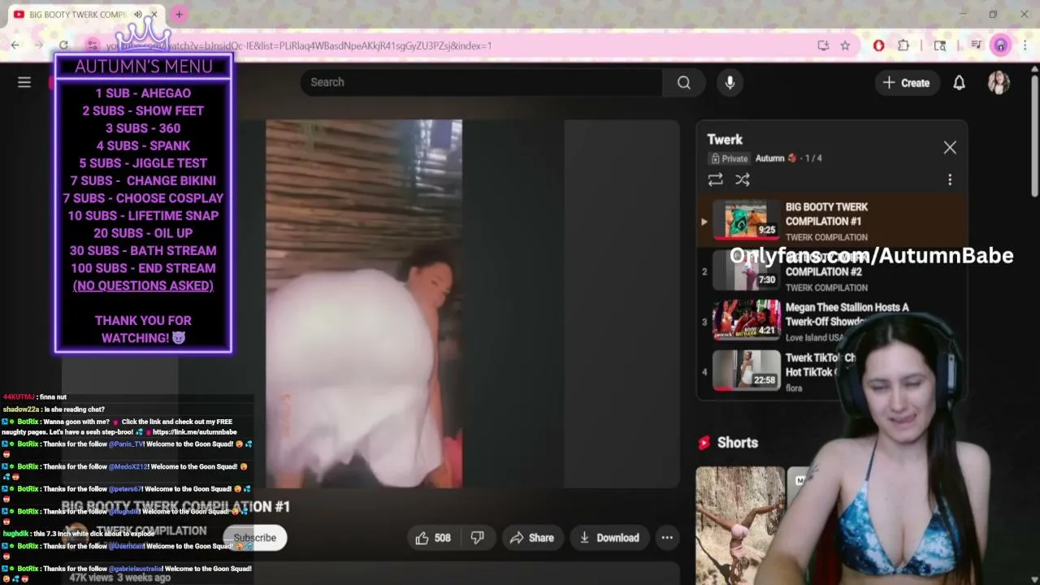Screen dimensions: 1040x585
Task: Go back with the browser back arrow
Action: tap(15, 45)
